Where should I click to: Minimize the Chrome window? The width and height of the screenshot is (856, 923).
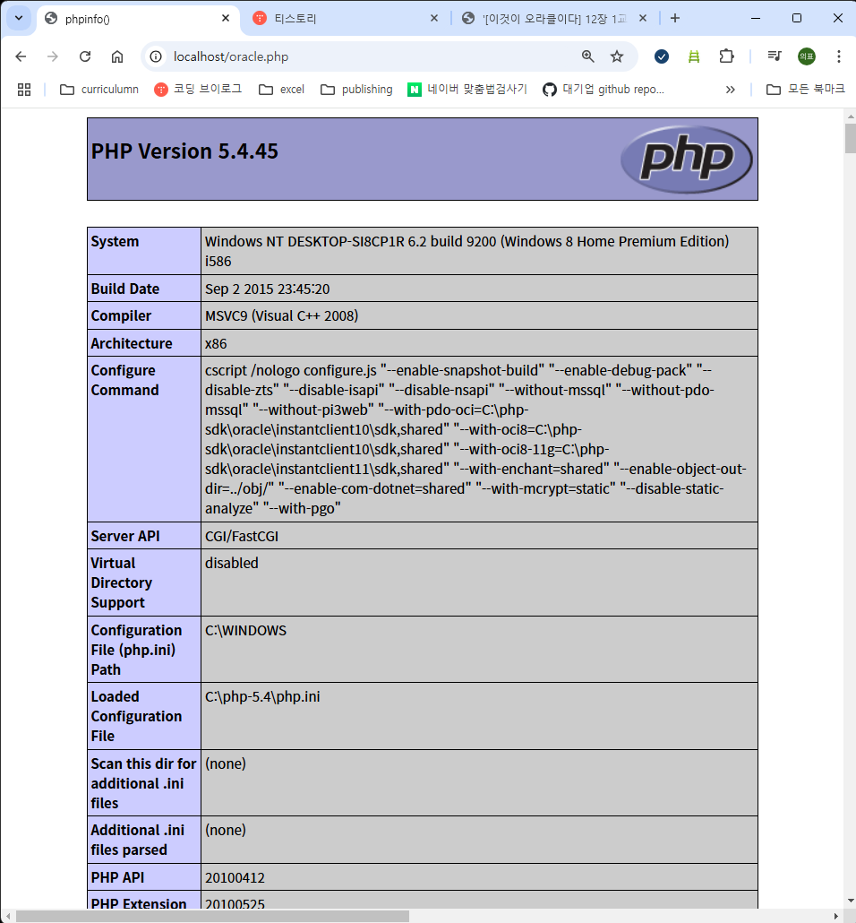point(756,18)
